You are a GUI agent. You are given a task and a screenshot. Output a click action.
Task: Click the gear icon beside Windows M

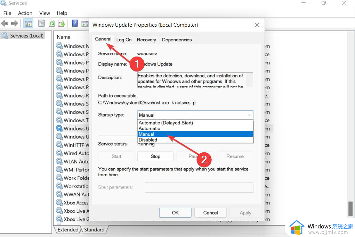coord(59,46)
